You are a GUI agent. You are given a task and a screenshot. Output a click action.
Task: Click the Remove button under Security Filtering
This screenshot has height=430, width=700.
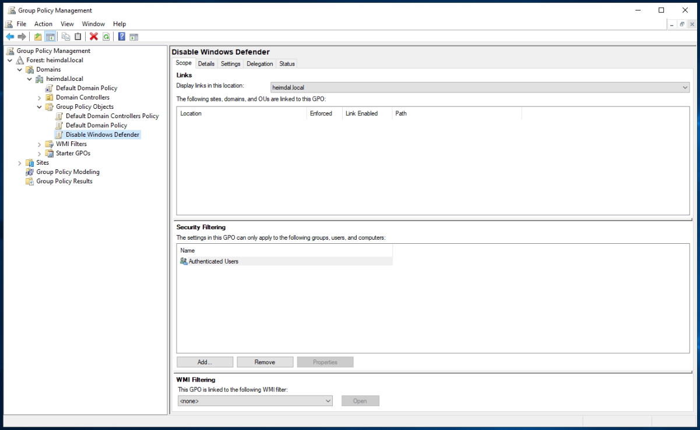265,362
